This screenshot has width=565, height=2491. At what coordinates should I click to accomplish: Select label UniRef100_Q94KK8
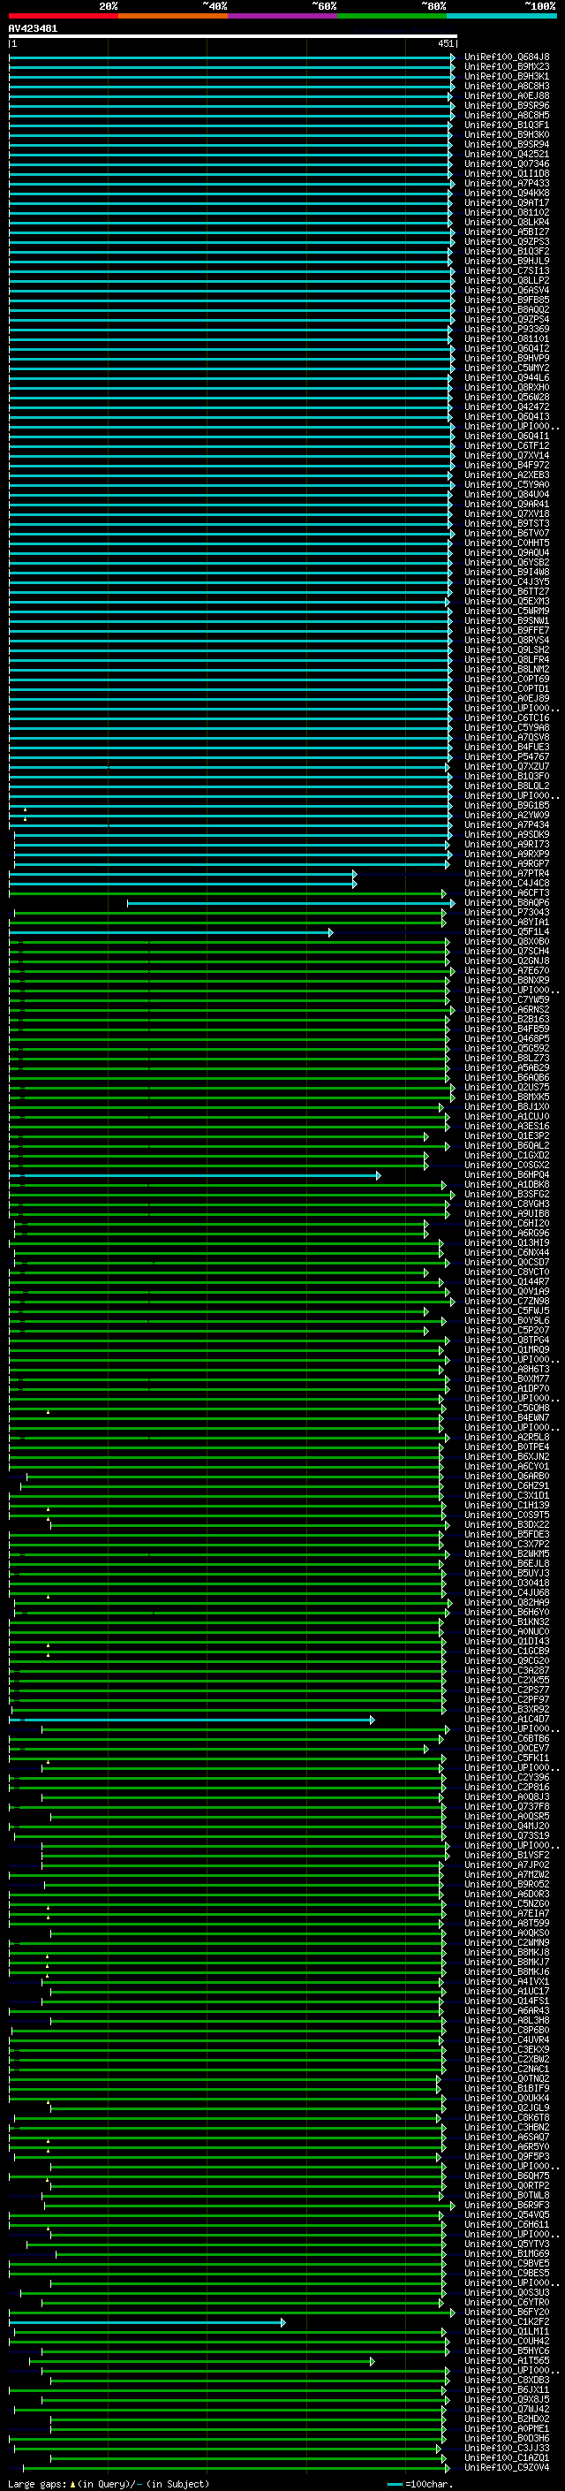point(507,193)
